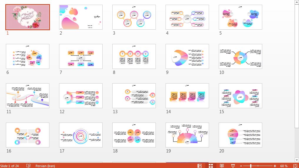This screenshot has width=299, height=168.
Task: Click the scroll down arrow of scrollbar
Action: pyautogui.click(x=296, y=160)
